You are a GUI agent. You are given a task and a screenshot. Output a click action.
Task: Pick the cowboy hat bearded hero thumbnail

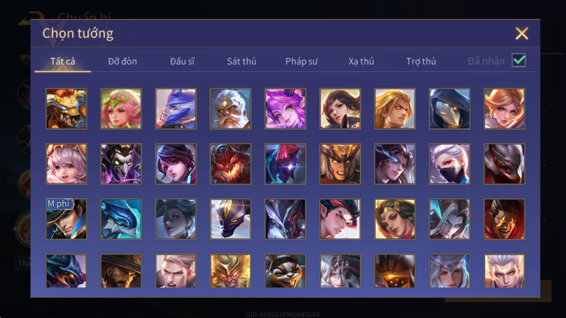[x=121, y=271]
